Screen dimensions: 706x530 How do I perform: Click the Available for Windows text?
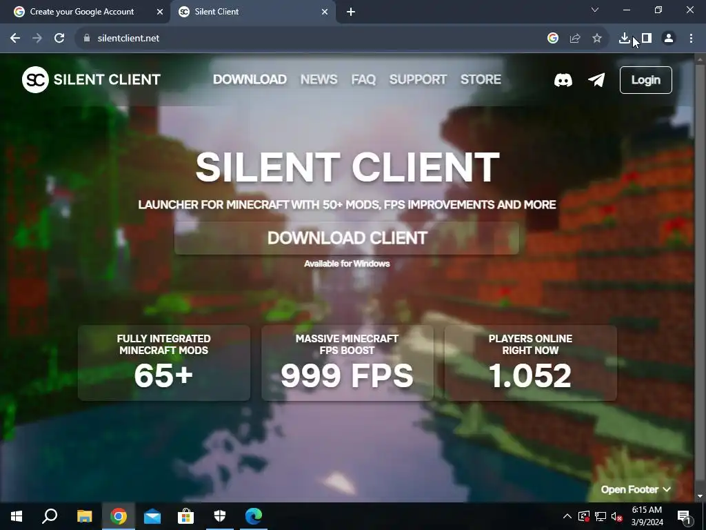[347, 264]
